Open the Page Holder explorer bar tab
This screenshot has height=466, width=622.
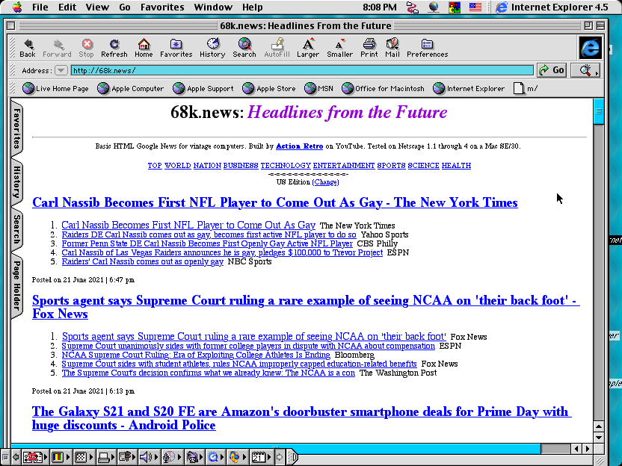(x=16, y=285)
